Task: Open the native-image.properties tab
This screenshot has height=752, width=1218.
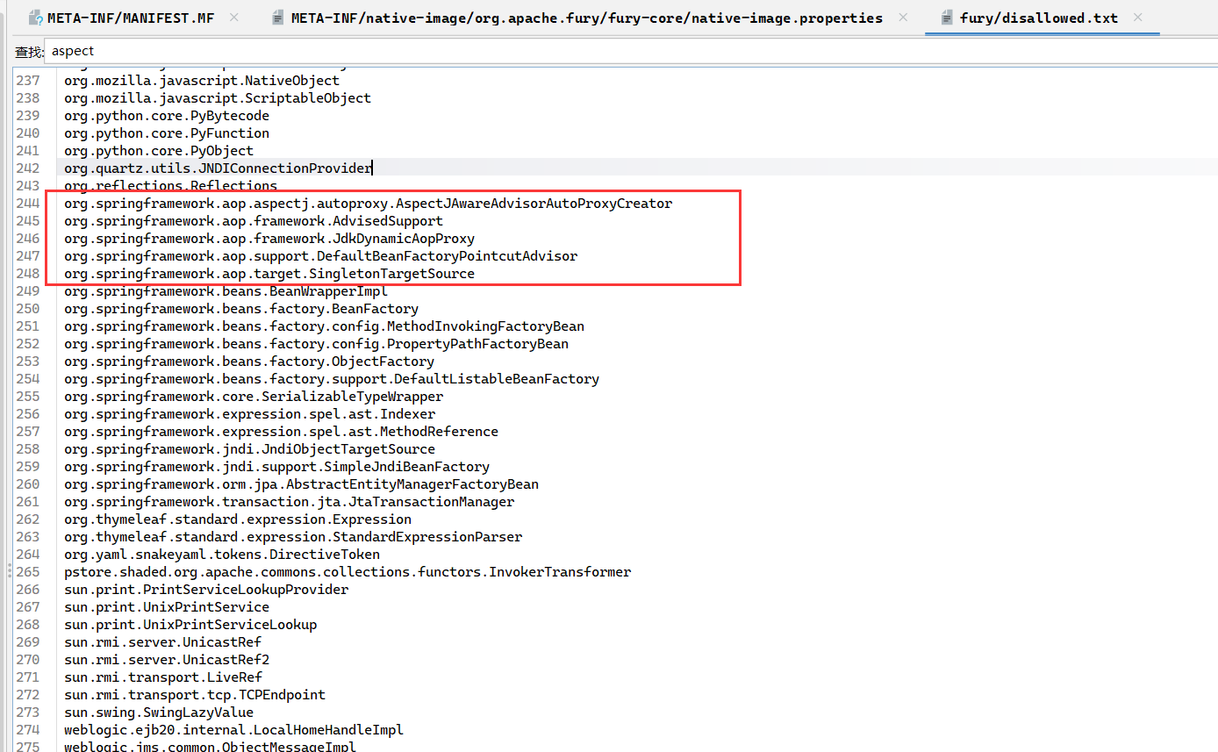Action: coord(586,18)
